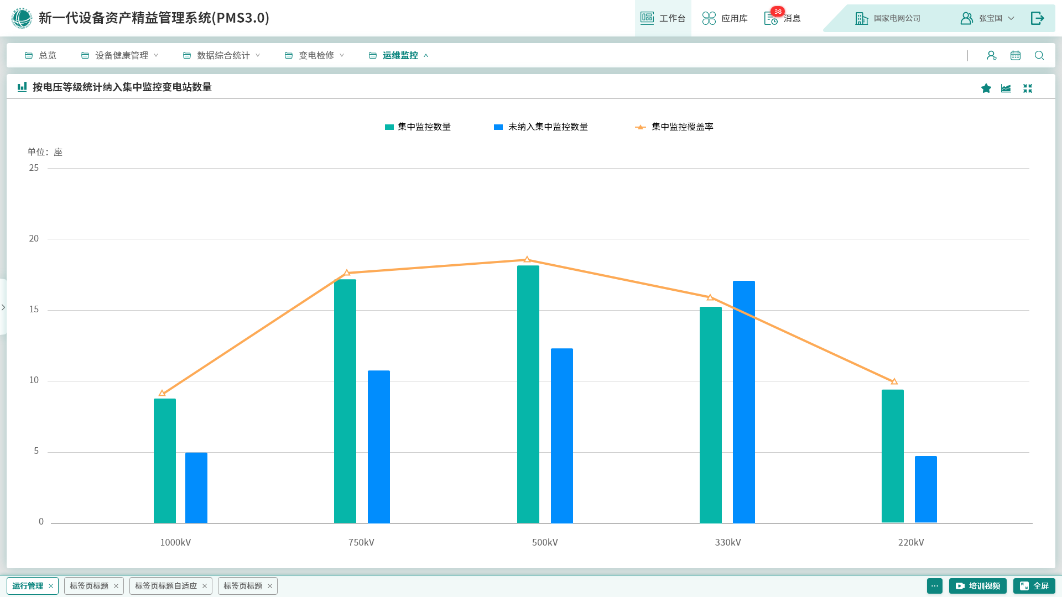Click the more options ellipsis button
Image resolution: width=1062 pixels, height=597 pixels.
click(935, 586)
